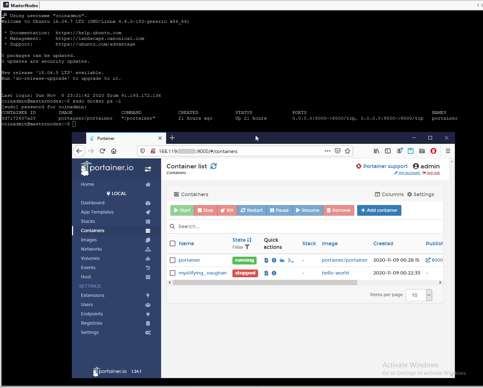Viewport: 483px width, 388px height.
Task: Open a new browser tab
Action: click(172, 138)
